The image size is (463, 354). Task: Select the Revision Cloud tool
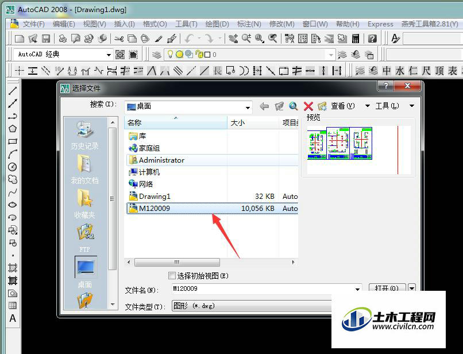13,179
